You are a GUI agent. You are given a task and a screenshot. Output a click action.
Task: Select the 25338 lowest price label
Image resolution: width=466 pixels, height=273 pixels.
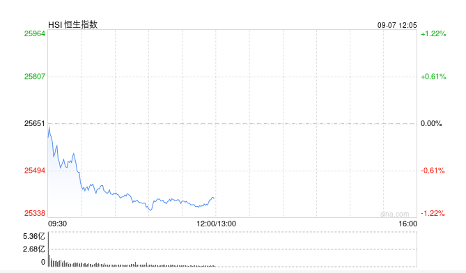[35, 213]
